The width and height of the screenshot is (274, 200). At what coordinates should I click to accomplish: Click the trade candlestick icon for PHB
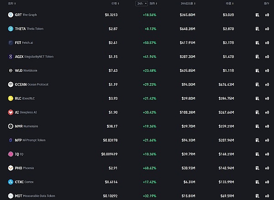pos(267,168)
